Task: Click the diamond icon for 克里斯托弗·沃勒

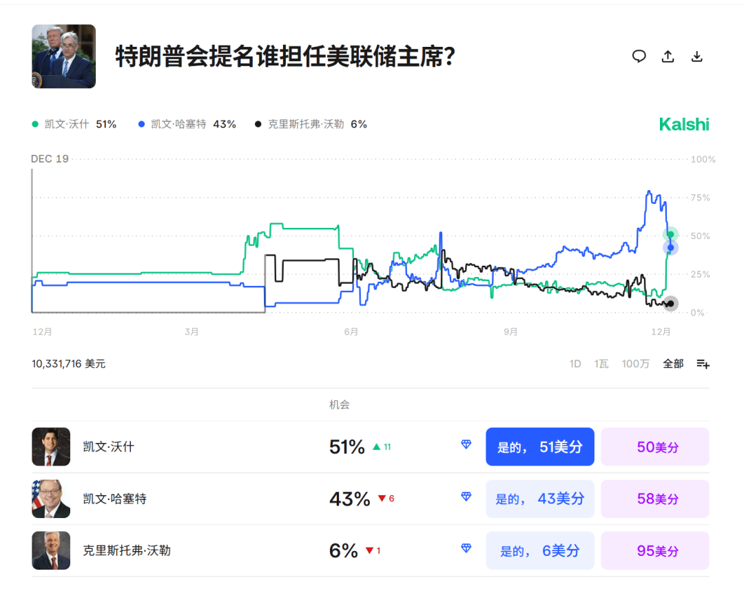Action: 466,548
